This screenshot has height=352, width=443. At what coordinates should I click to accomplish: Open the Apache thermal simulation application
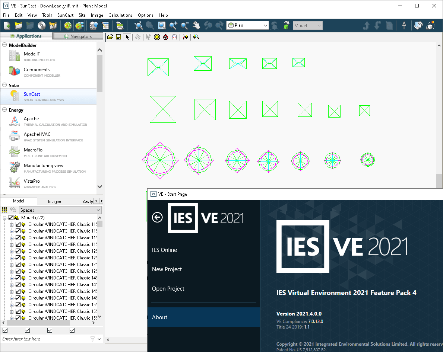pyautogui.click(x=48, y=121)
